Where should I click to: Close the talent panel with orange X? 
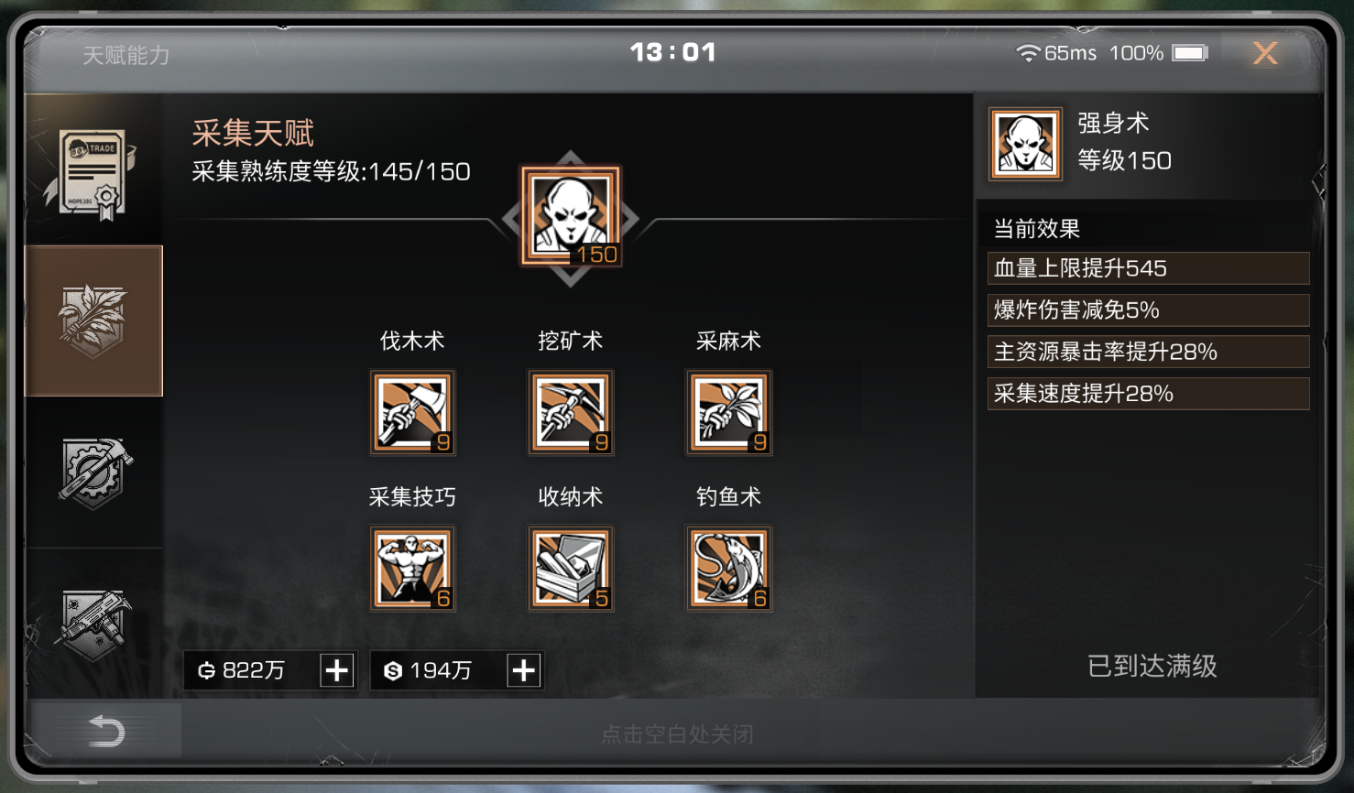pyautogui.click(x=1265, y=53)
